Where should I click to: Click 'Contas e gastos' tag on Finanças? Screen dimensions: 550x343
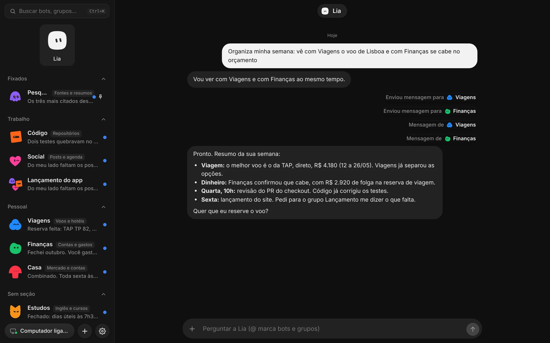point(75,245)
